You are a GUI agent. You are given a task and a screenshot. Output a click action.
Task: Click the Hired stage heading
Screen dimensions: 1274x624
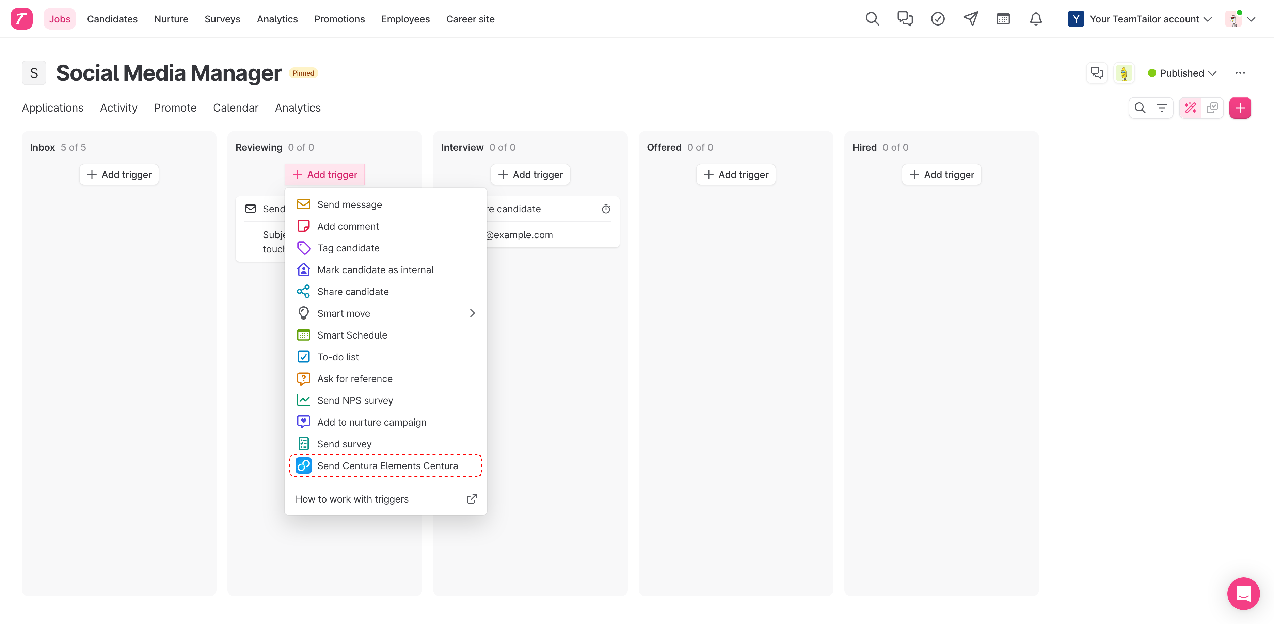click(x=864, y=147)
